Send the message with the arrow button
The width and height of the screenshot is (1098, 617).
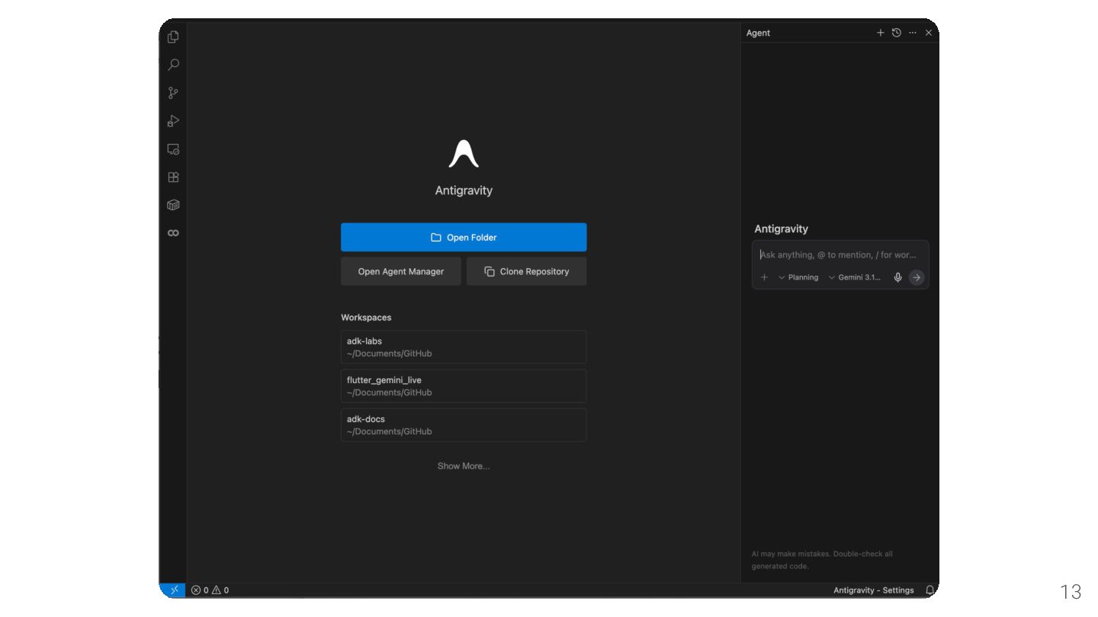(x=917, y=277)
